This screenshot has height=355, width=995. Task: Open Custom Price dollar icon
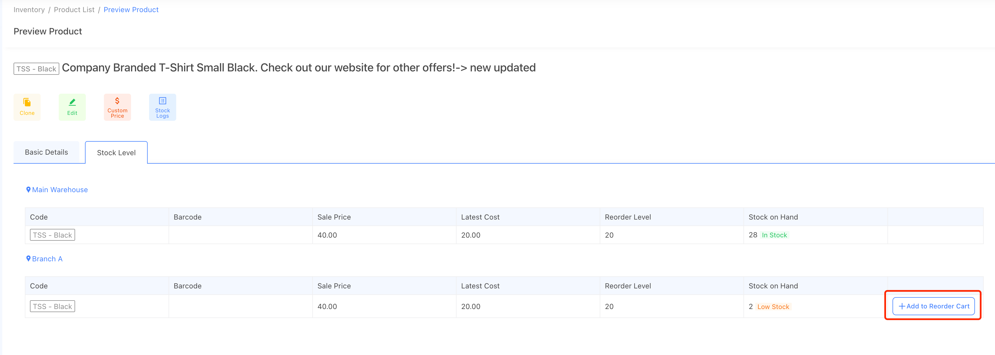[117, 101]
